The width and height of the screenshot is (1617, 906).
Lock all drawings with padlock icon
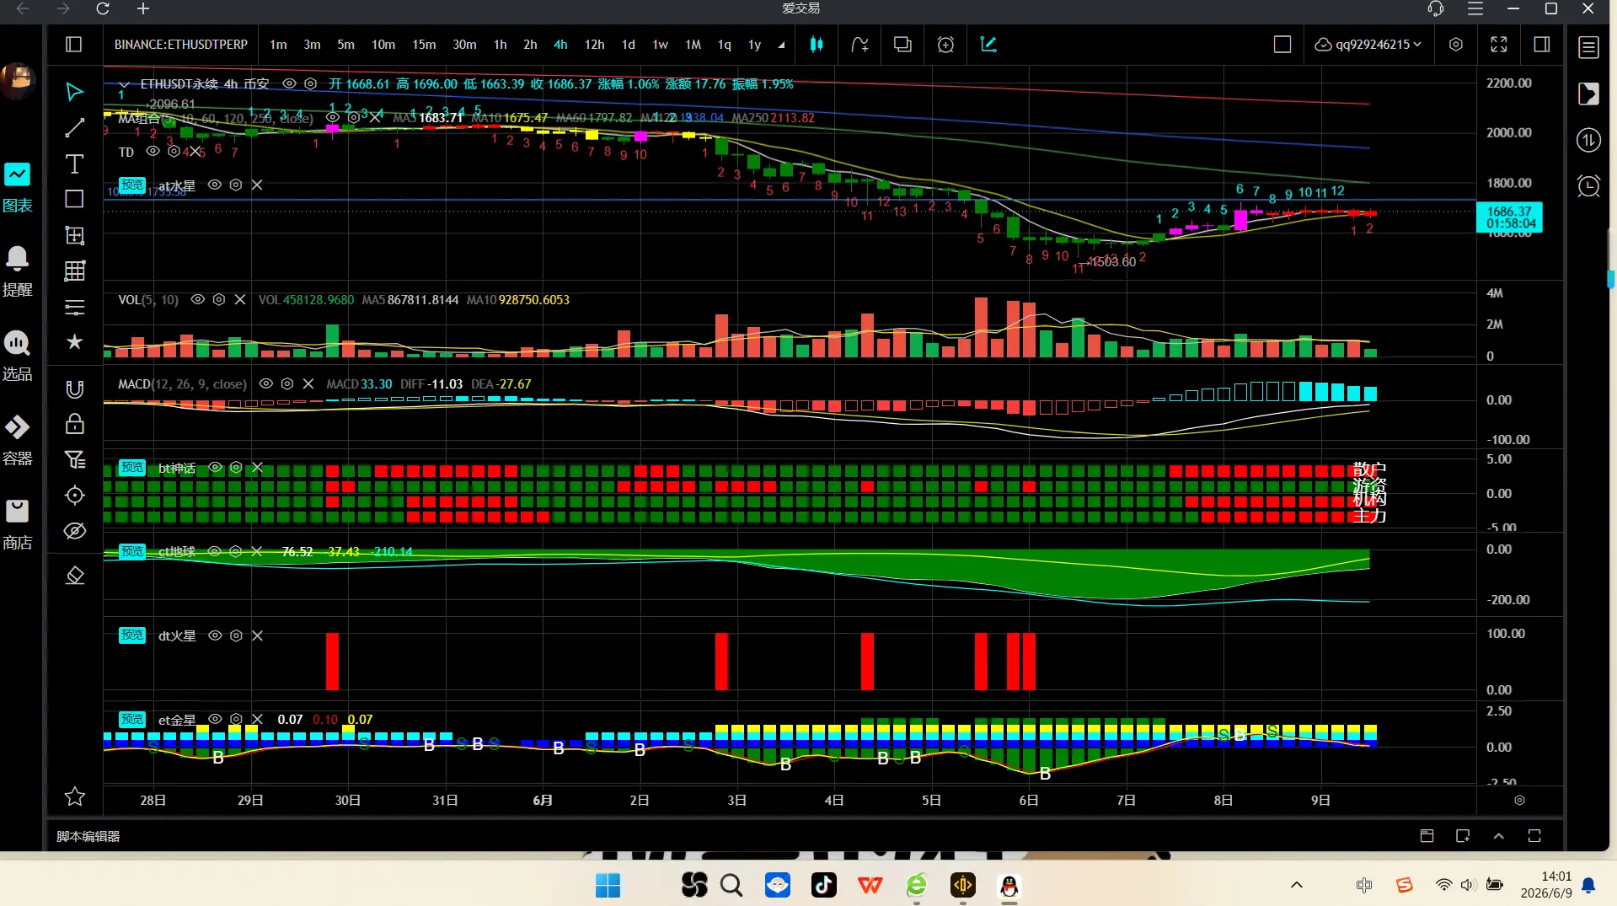[74, 424]
